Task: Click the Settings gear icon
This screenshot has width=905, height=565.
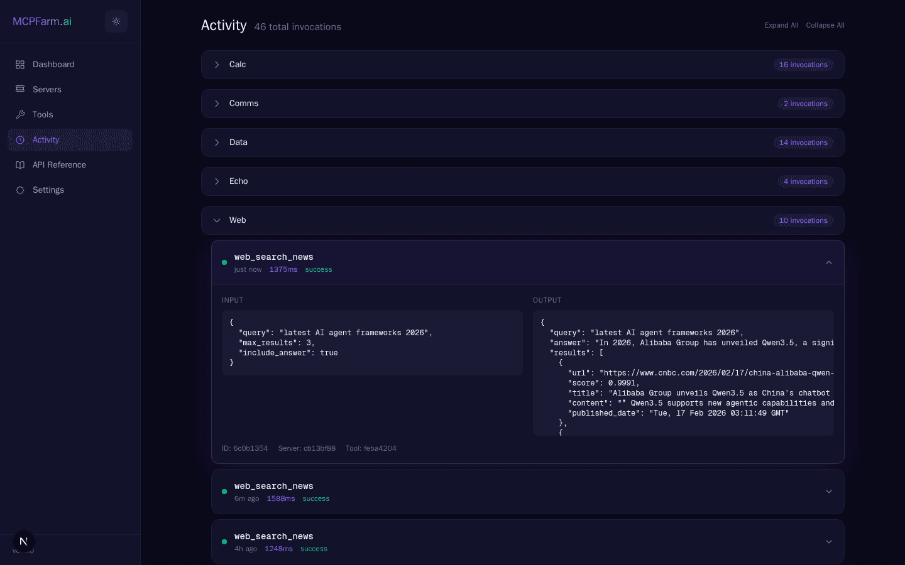Action: tap(20, 190)
